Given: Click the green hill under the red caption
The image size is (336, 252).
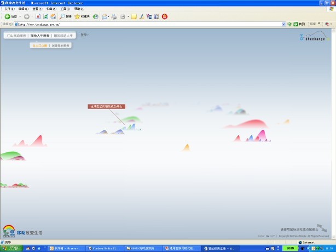Looking at the screenshot, I should (131, 119).
